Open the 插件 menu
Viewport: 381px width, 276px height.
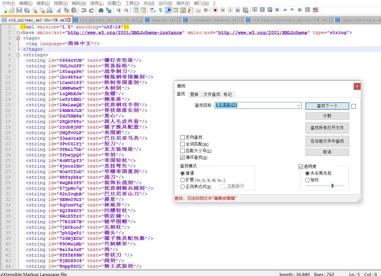[x=183, y=3]
